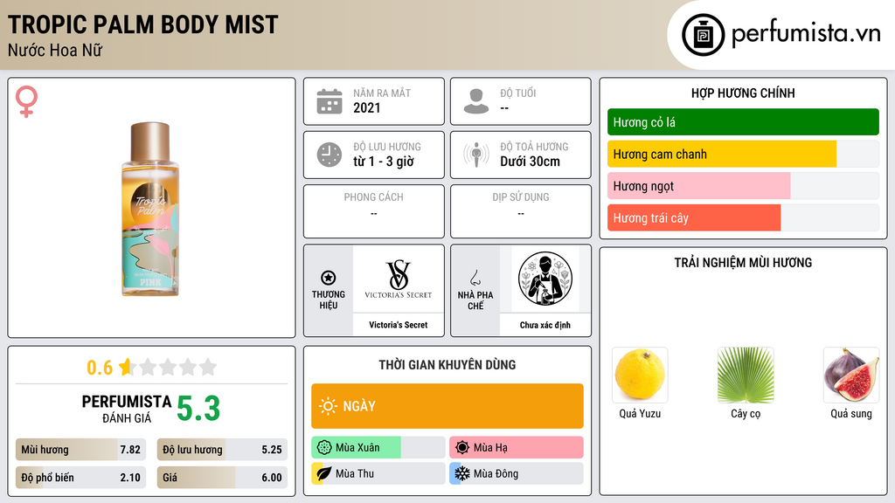The height and width of the screenshot is (503, 895).
Task: Click the Hương ngọt pink bar
Action: [x=743, y=186]
